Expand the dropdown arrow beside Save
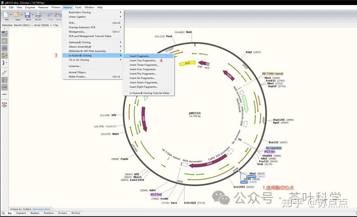Screen dimensions: 357x217 [32, 15]
